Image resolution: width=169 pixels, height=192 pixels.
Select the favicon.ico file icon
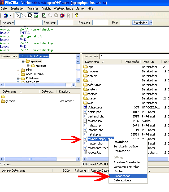click(x=85, y=121)
